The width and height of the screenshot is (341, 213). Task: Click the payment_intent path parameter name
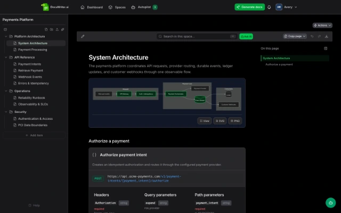[x=207, y=203]
